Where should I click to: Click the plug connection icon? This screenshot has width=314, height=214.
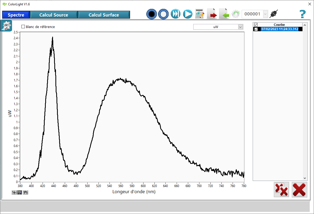tap(274, 14)
